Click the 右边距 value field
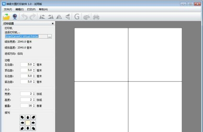This screenshot has width=203, height=132. click(26, 76)
